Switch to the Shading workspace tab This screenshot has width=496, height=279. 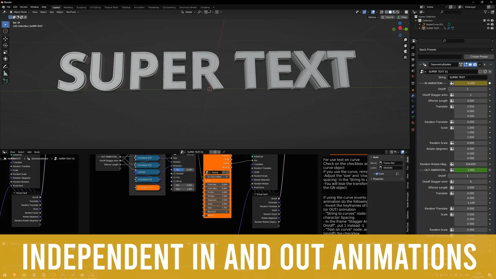pos(126,7)
